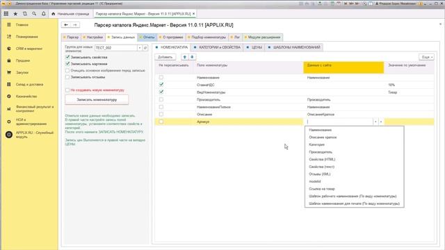445x250 pixels.
Task: Toggle Записывать свойства checkbox
Action: coord(67,57)
